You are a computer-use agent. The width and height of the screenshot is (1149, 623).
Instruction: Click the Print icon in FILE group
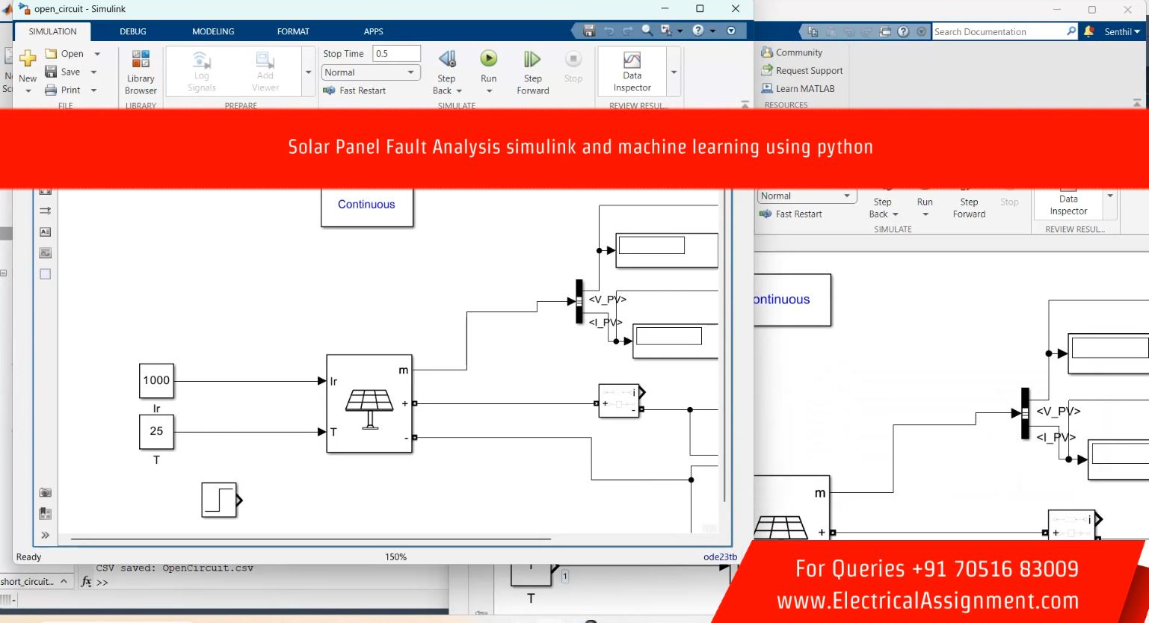(x=51, y=90)
